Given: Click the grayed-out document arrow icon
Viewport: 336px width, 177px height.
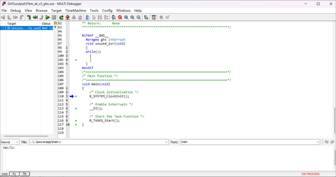Looking at the screenshot, I should (x=94, y=17).
